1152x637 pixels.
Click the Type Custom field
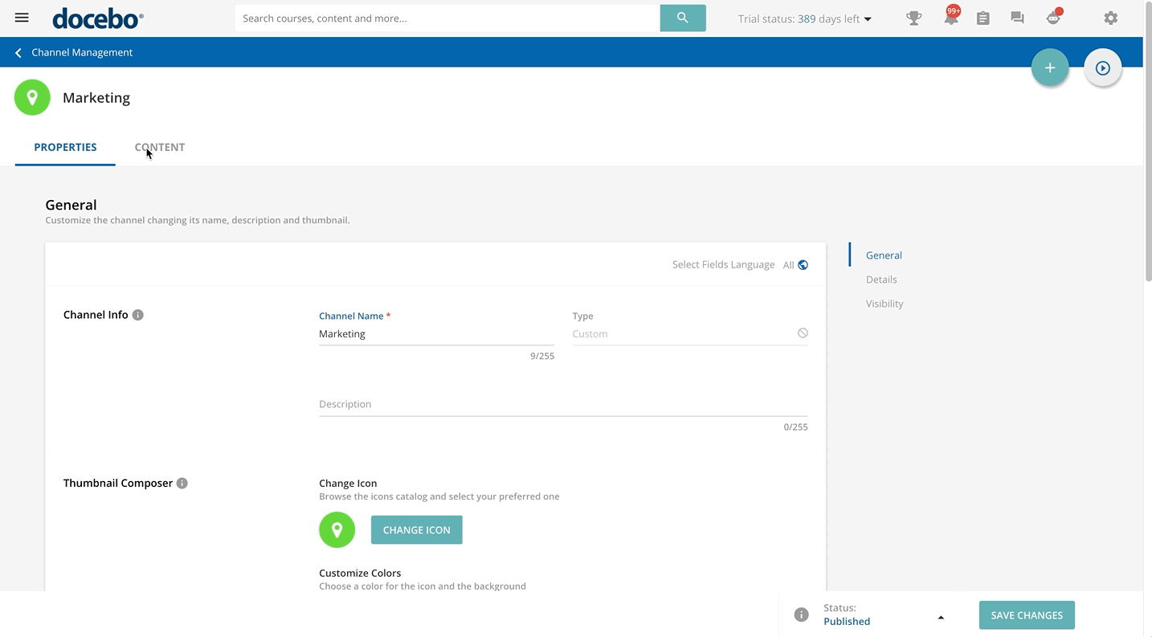click(690, 334)
